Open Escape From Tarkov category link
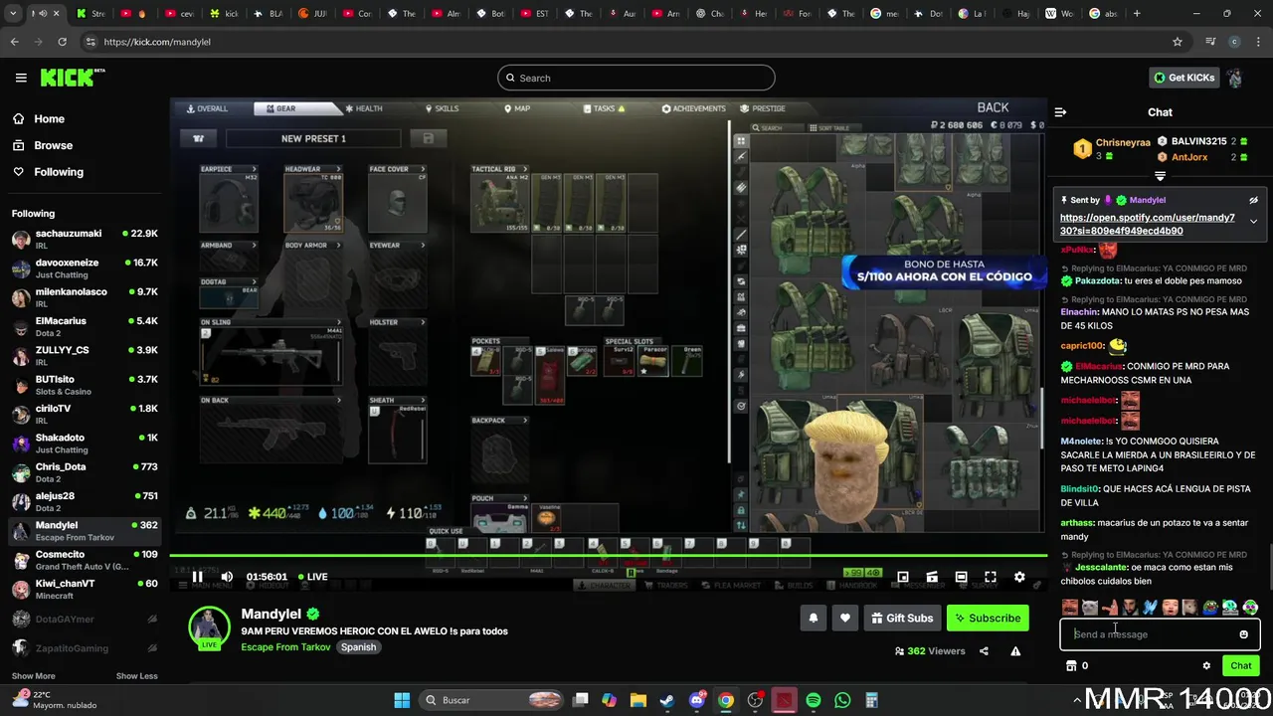 [285, 646]
